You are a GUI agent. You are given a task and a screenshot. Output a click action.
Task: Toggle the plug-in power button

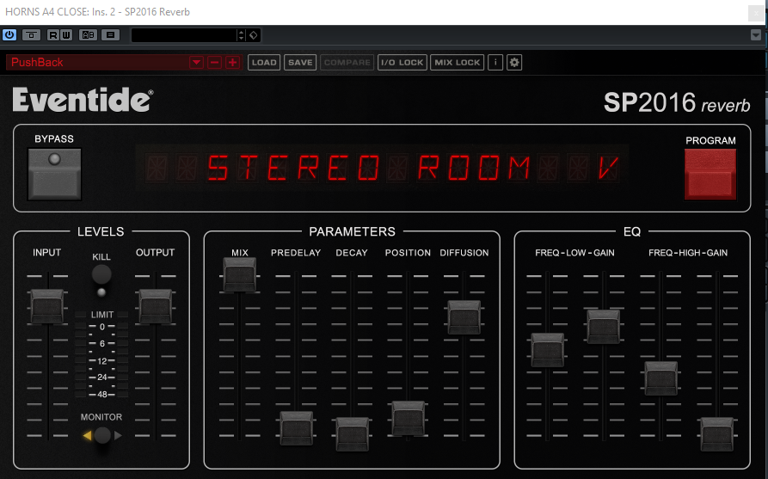[9, 34]
